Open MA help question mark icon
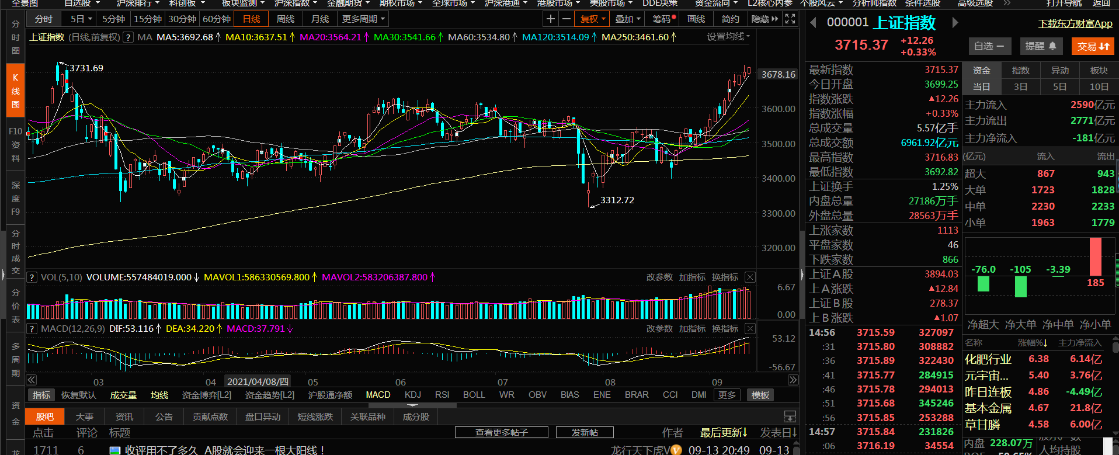1119x455 pixels. tap(128, 37)
